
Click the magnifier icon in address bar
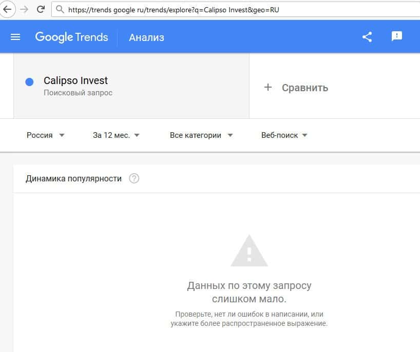[x=60, y=9]
